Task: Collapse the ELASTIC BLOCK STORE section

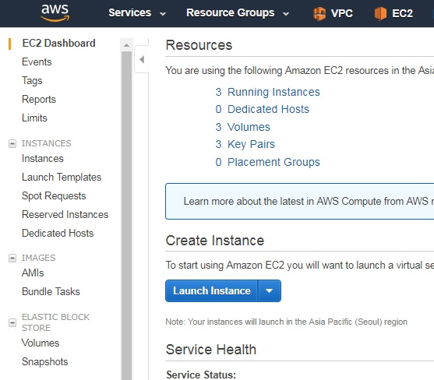Action: tap(12, 322)
